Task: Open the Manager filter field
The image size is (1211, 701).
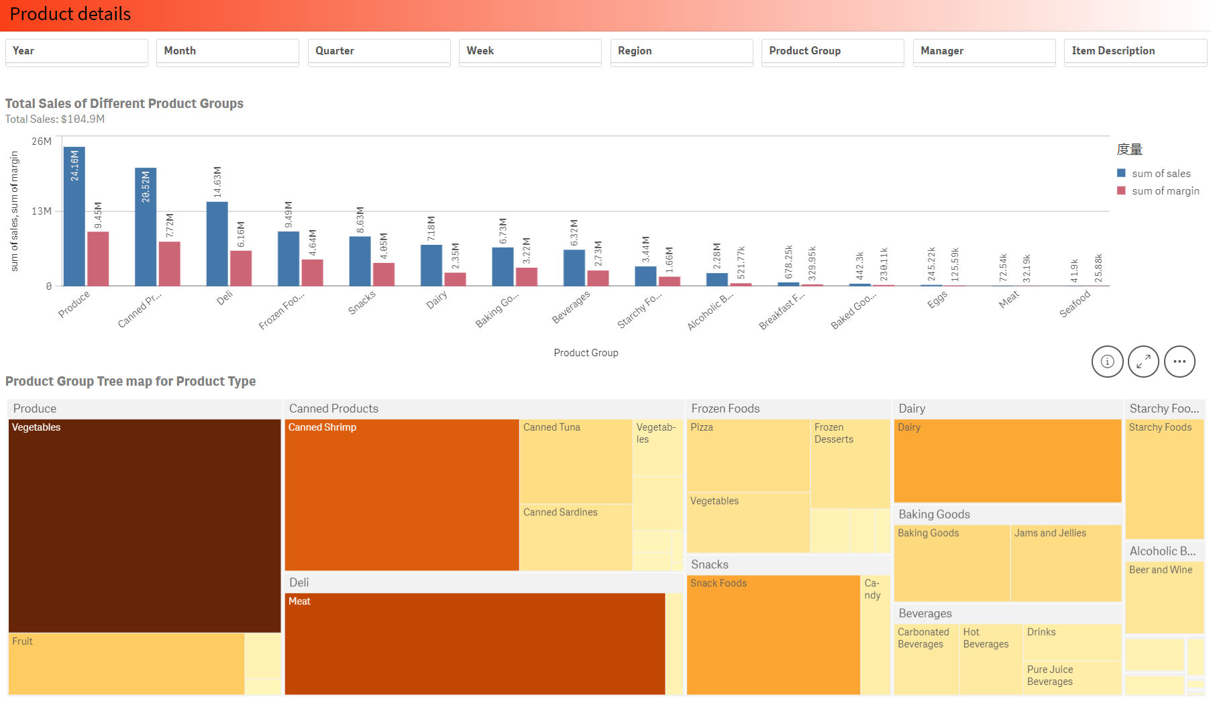Action: [x=984, y=52]
